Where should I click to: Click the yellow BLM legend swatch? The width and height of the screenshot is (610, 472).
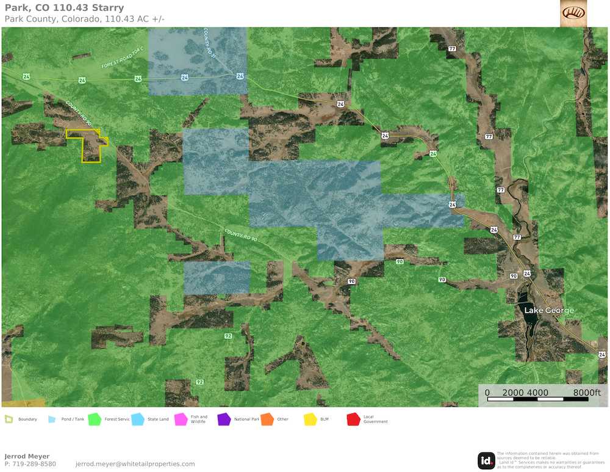click(x=310, y=419)
